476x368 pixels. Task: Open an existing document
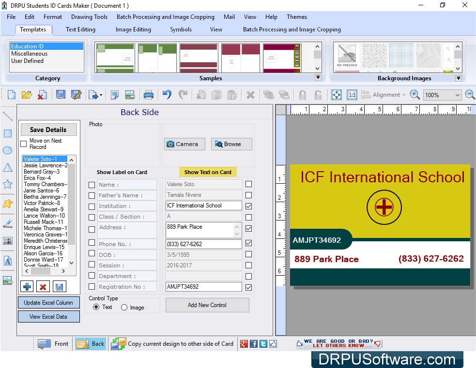click(x=27, y=94)
